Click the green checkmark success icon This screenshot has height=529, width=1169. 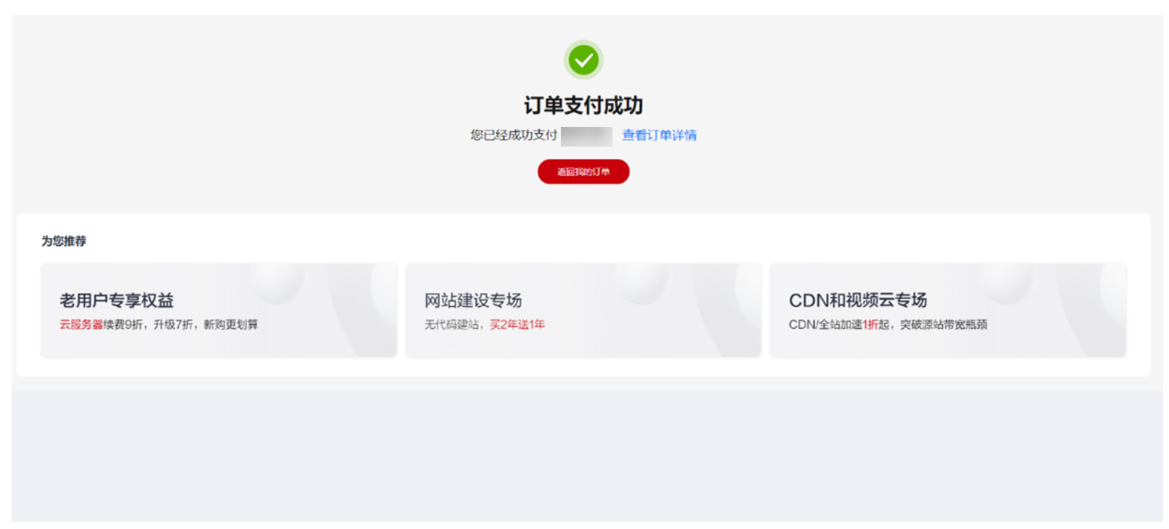click(x=583, y=60)
